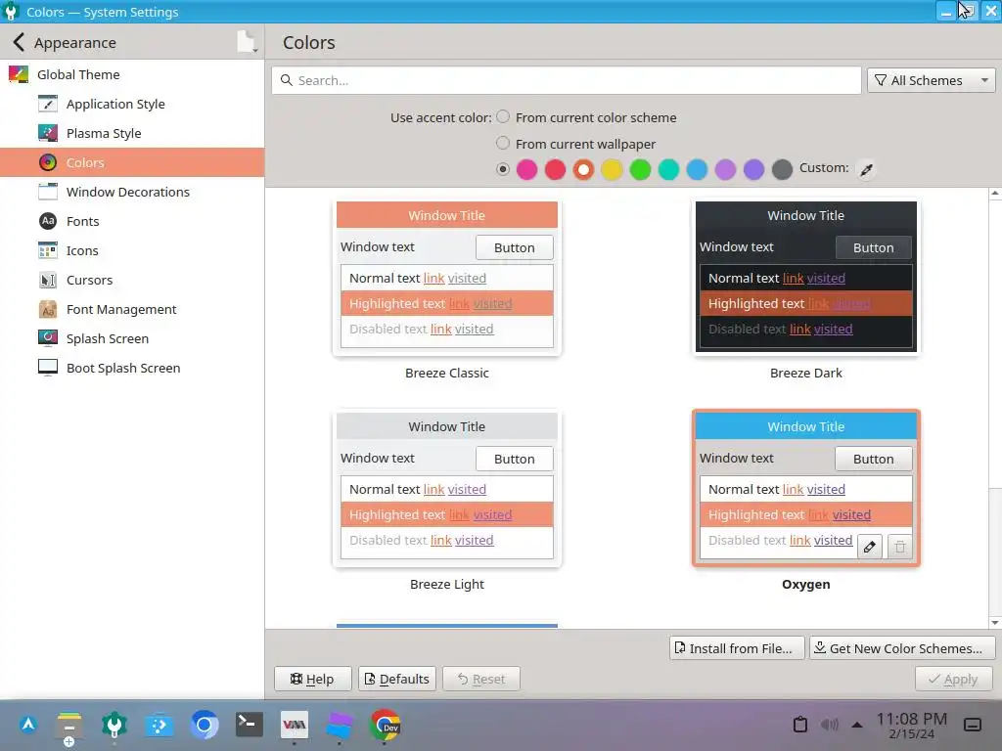This screenshot has width=1002, height=751.
Task: Click the Custom accent color picker icon
Action: tap(867, 169)
